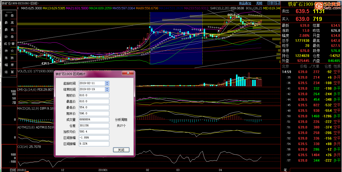
Task: Click the 开盘 row in left info panel
Action: coord(9,16)
